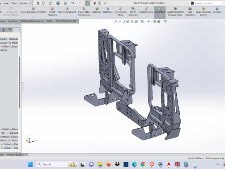Open Windows Start menu
The width and height of the screenshot is (225, 169).
[30, 164]
